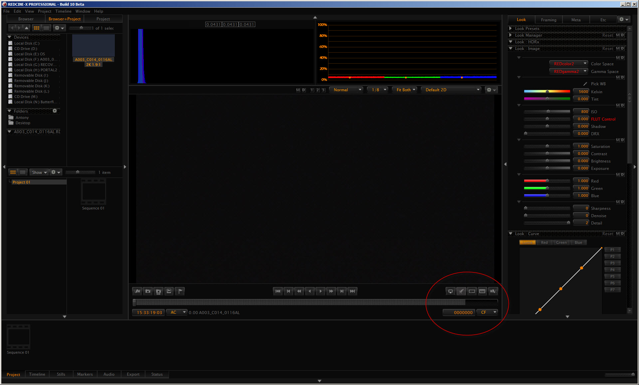Jump to the last frame
639x385 pixels.
click(352, 291)
